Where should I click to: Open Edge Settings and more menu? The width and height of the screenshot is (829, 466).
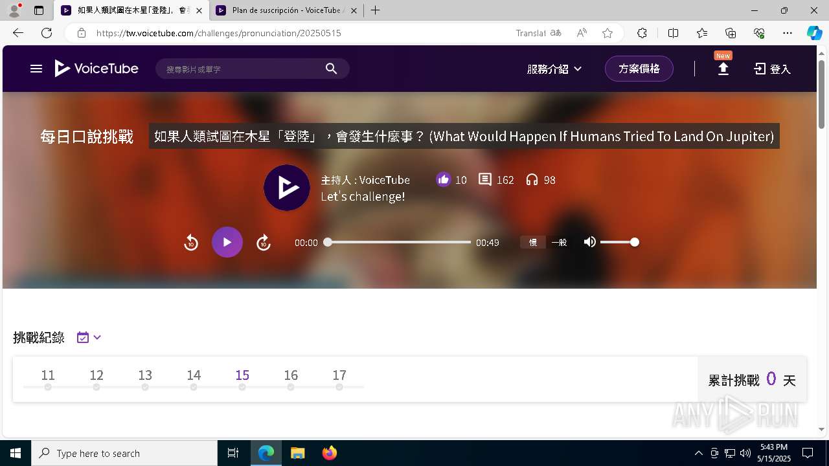[788, 33]
